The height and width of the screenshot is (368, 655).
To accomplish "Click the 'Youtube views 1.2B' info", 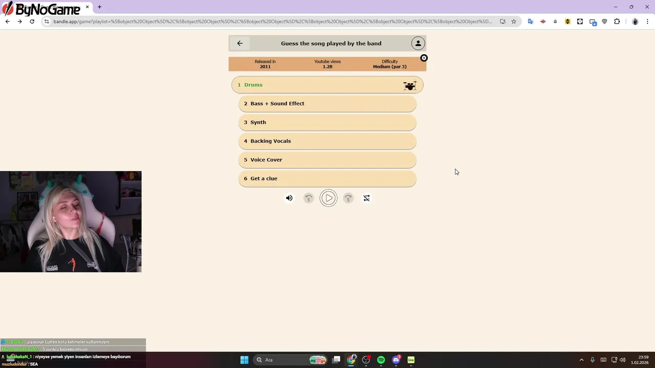I will (327, 64).
